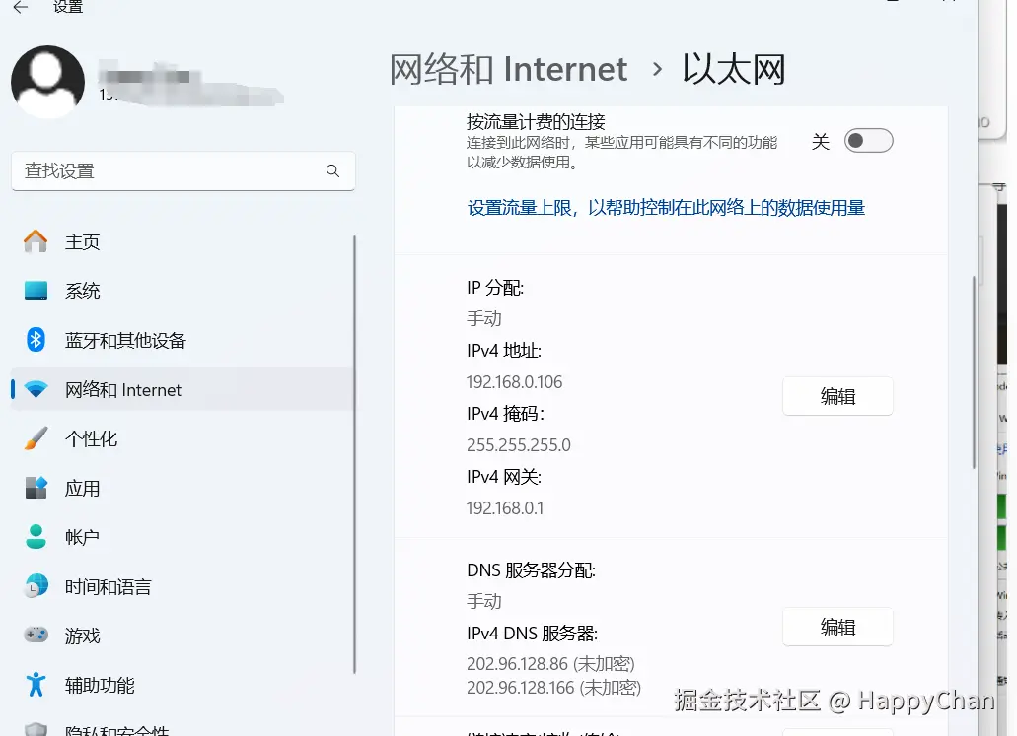Open 主页 in the sidebar
1017x736 pixels.
pos(182,241)
